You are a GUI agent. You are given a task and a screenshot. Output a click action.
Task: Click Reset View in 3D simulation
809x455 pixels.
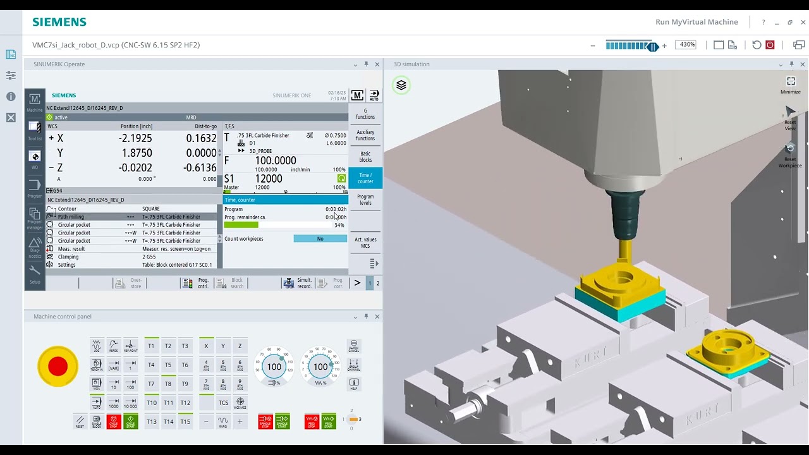790,119
